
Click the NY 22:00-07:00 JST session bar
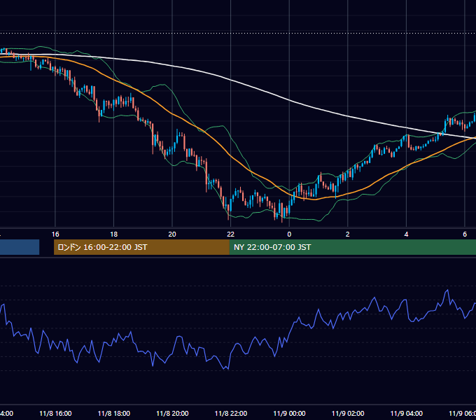point(352,247)
